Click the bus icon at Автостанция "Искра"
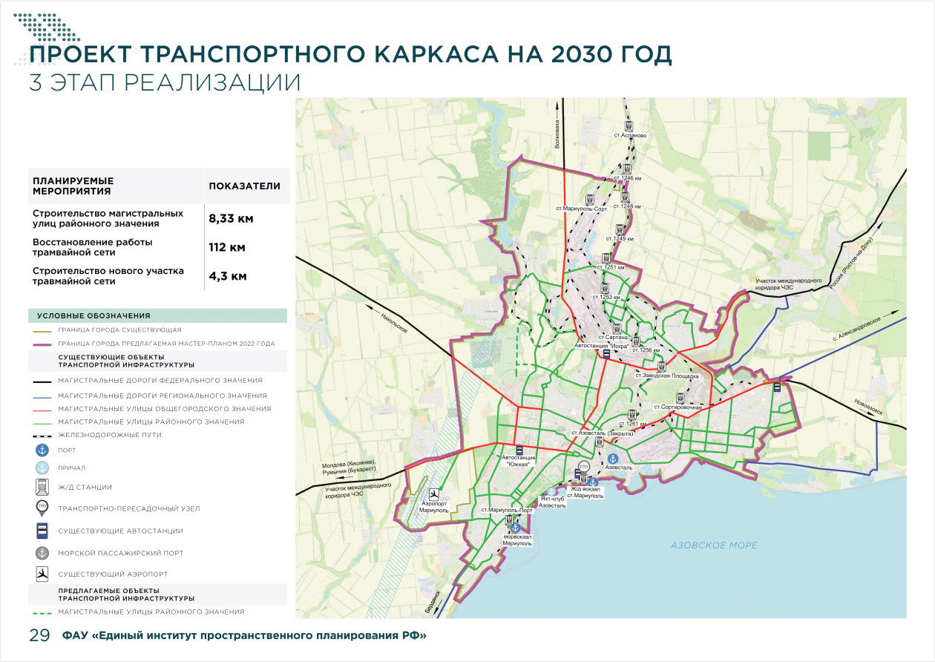The image size is (935, 662). (x=606, y=354)
